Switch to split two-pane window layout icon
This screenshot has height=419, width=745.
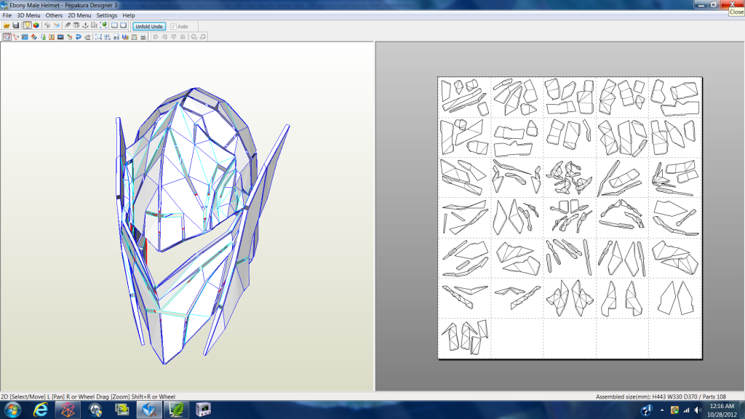coord(114,25)
